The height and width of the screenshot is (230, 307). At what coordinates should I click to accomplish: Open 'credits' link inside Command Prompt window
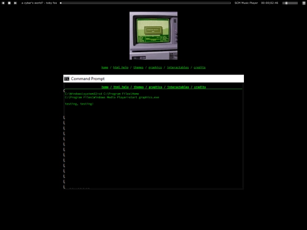pos(200,87)
